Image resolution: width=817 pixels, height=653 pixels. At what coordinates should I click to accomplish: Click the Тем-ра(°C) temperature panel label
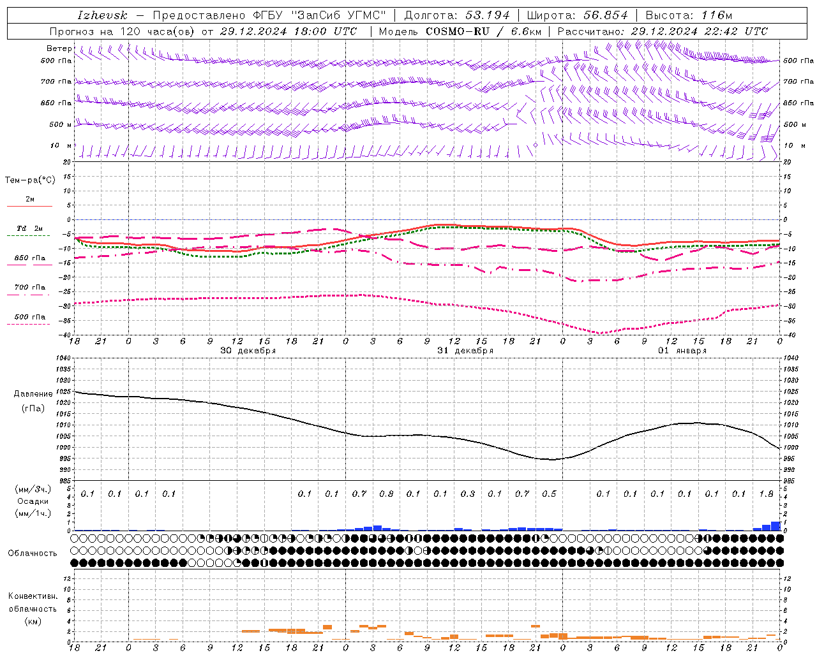coord(30,180)
